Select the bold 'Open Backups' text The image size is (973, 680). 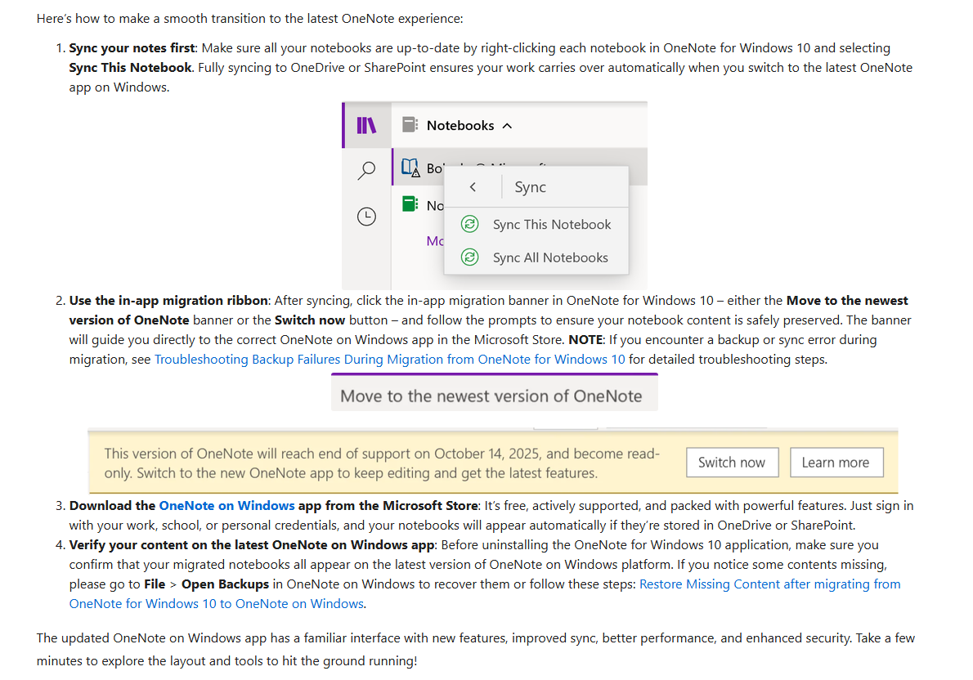[225, 584]
